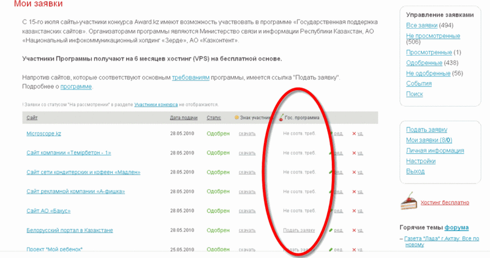Delete the Проект "Мой ребенок" entry

pos(354,249)
